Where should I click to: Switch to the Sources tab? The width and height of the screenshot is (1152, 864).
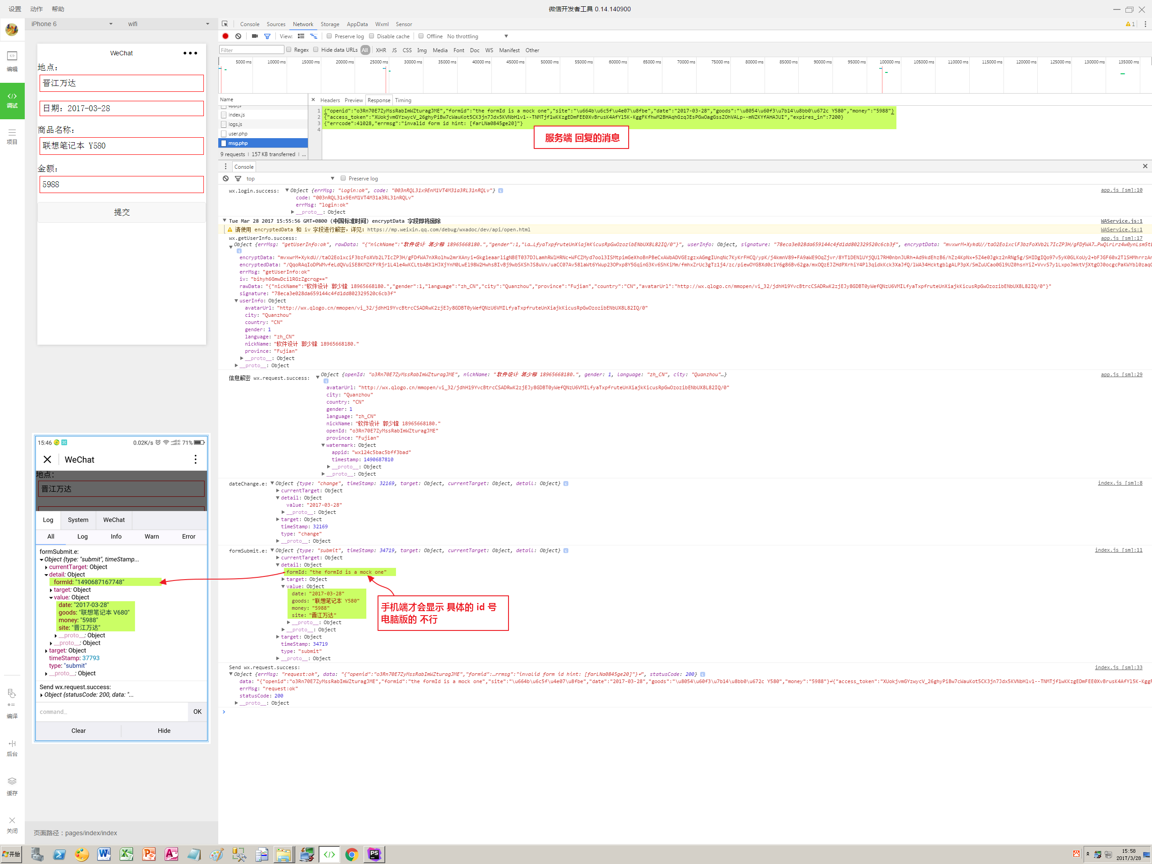(x=276, y=24)
